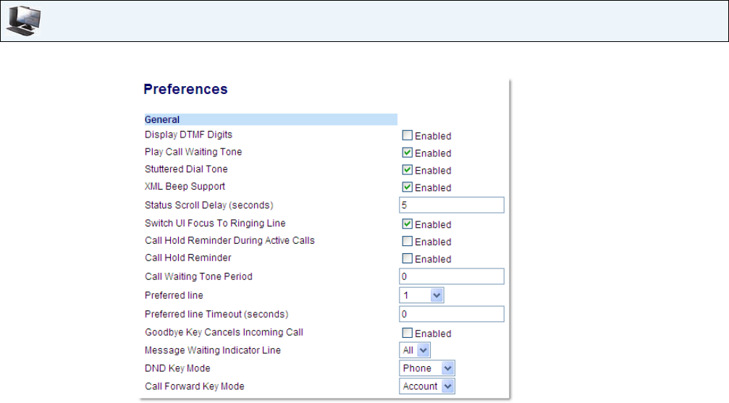Expand Call Forward Key Mode dropdown
Image resolution: width=729 pixels, height=403 pixels.
pyautogui.click(x=427, y=386)
